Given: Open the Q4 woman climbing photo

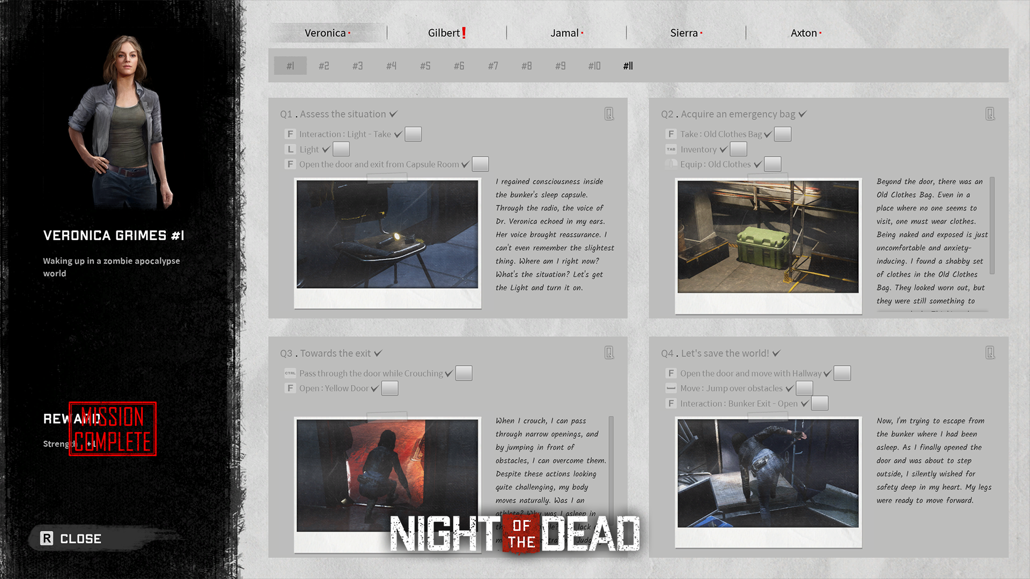Looking at the screenshot, I should click(x=768, y=473).
